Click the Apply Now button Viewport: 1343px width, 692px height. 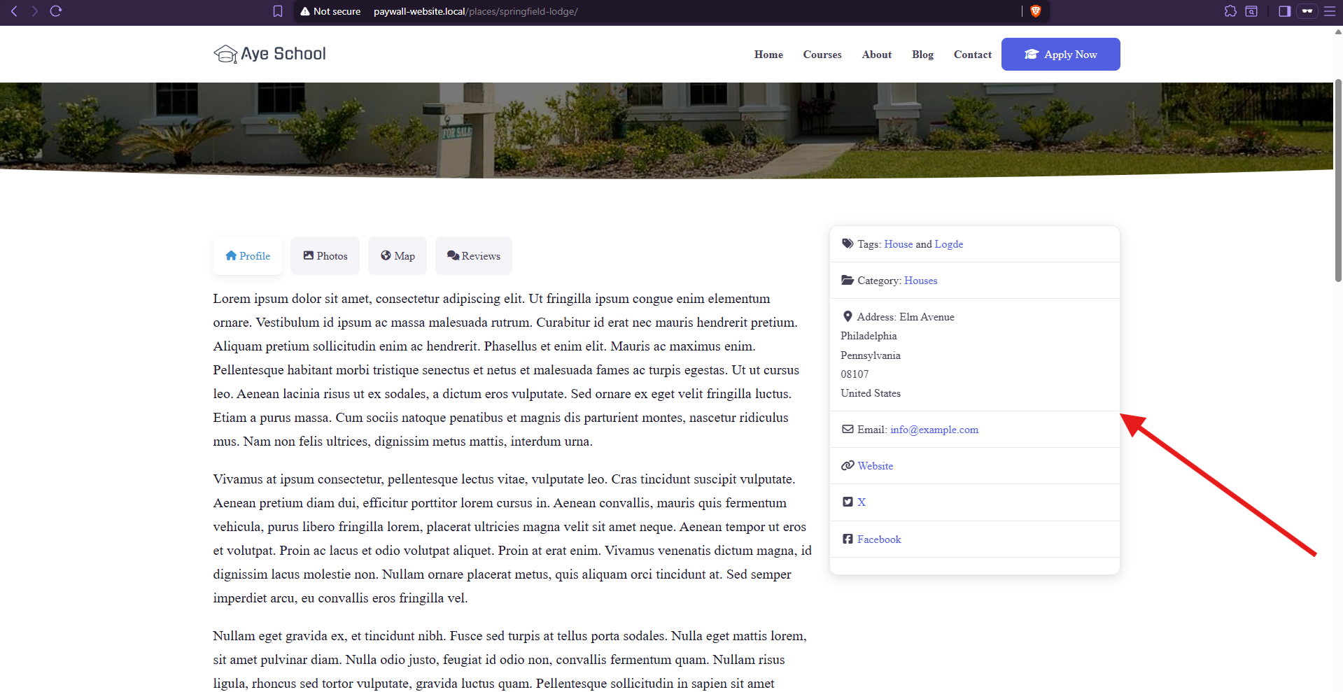1060,54
